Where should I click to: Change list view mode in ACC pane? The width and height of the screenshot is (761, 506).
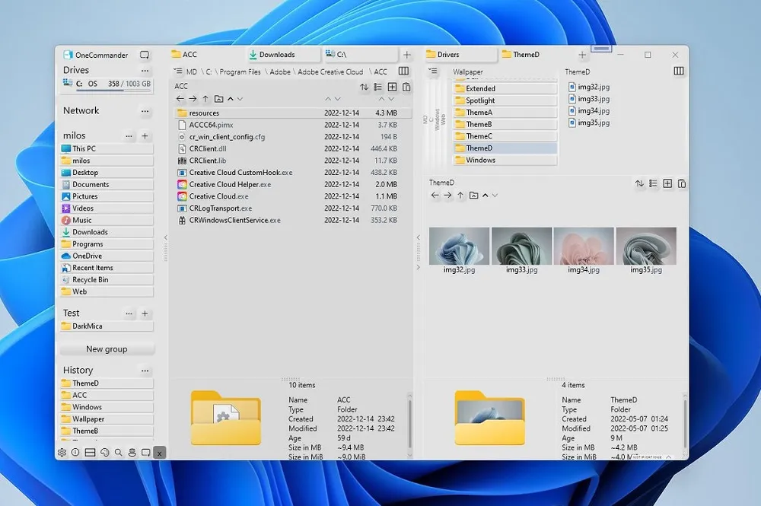(x=378, y=87)
